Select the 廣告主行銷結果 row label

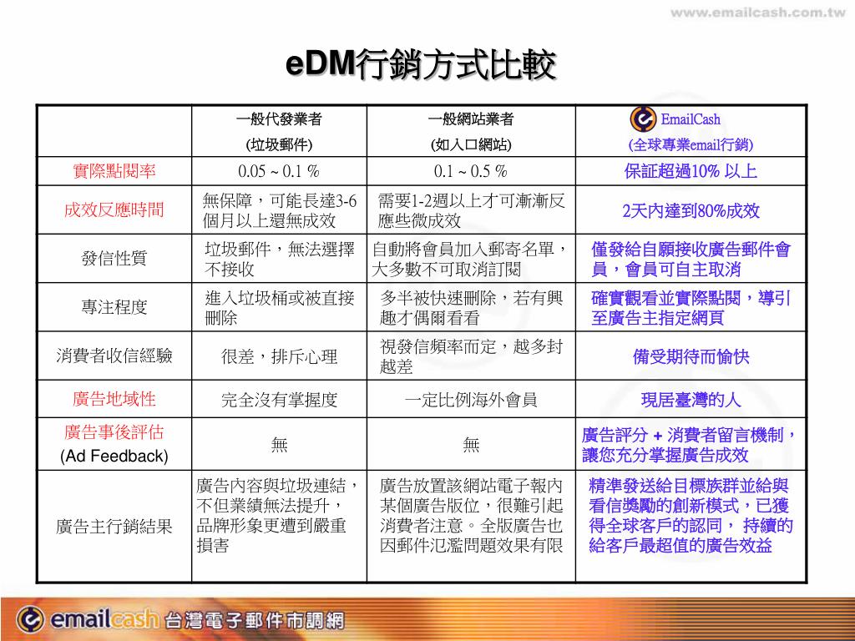click(114, 526)
